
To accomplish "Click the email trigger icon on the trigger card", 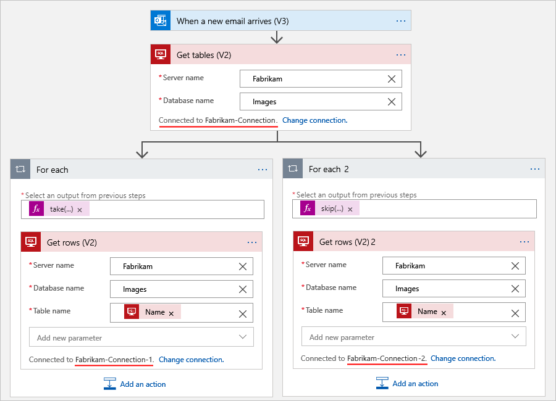I will 160,20.
